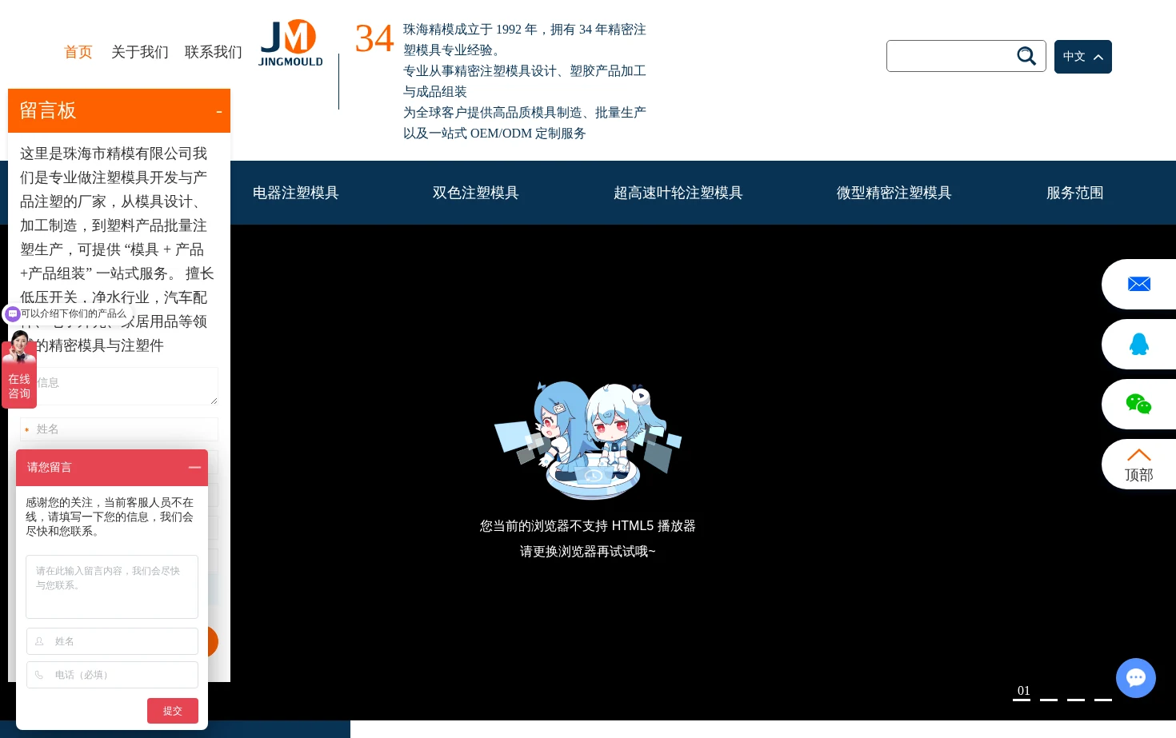Open the QQ penguin contact icon
The height and width of the screenshot is (738, 1176).
point(1139,344)
